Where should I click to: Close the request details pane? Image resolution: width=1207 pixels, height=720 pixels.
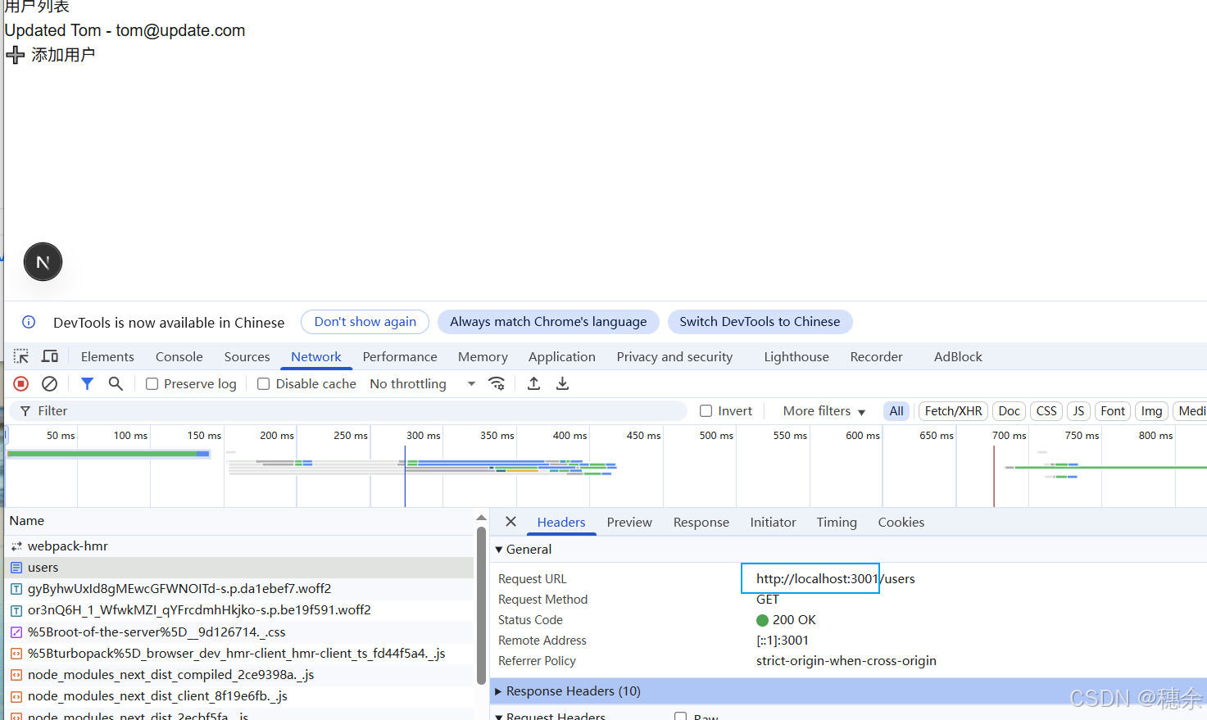coord(510,522)
